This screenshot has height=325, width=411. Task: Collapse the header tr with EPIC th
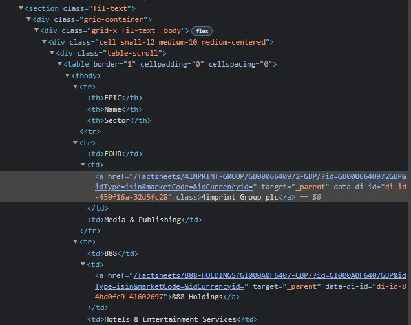(x=75, y=86)
